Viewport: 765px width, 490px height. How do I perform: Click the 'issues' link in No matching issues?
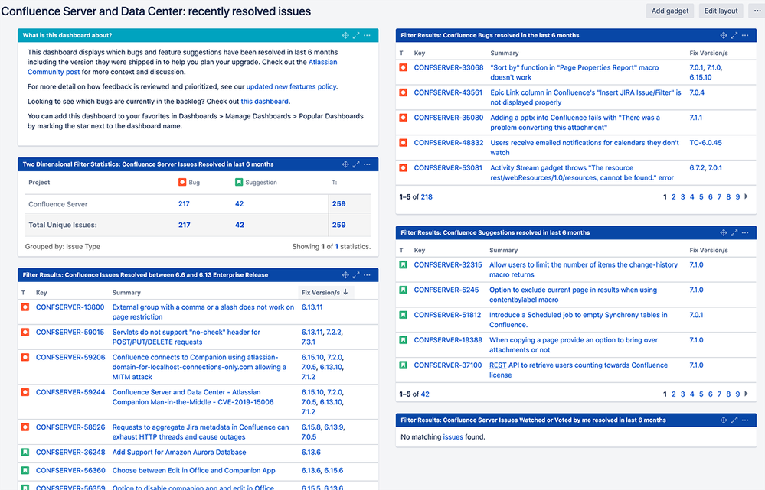(x=453, y=437)
